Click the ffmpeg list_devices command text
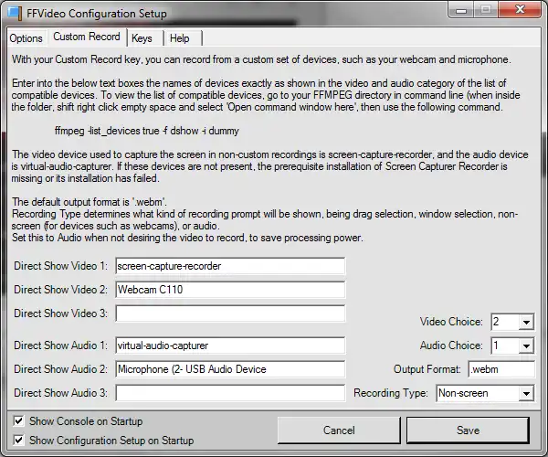 click(x=147, y=131)
